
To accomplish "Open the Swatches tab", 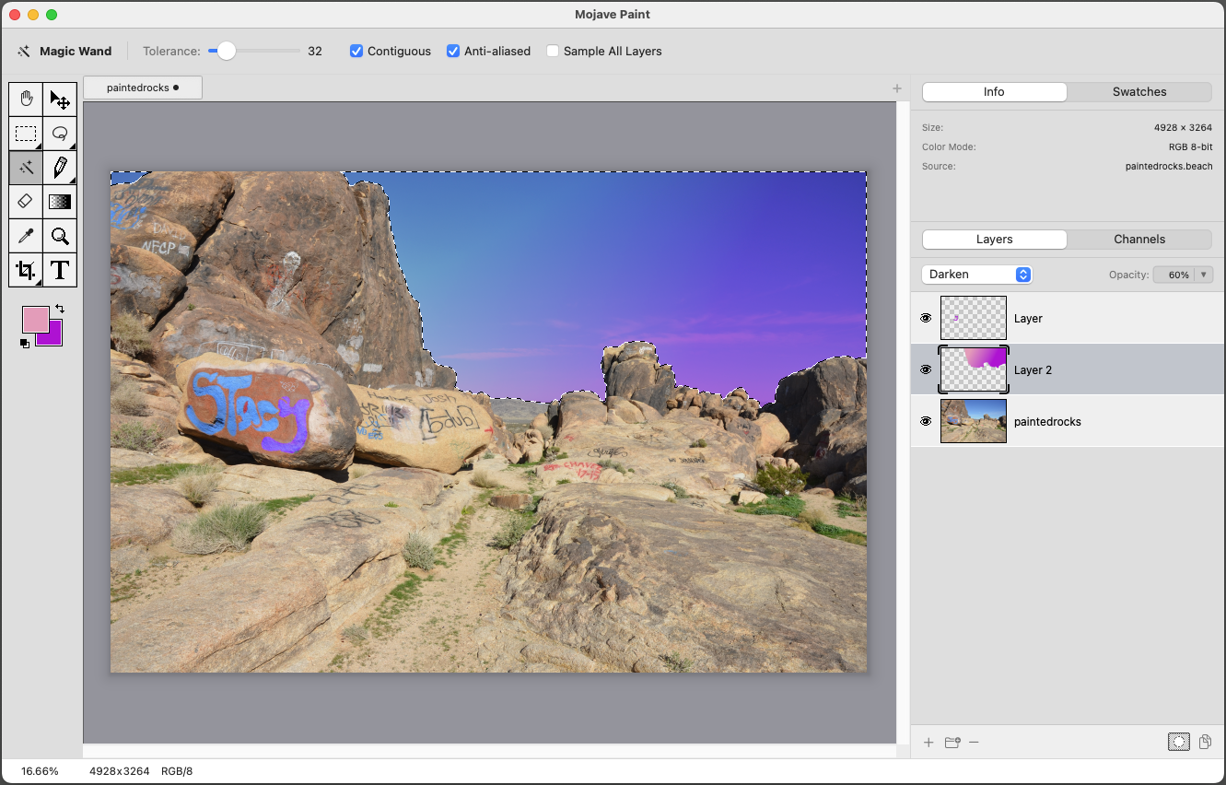I will pos(1138,92).
